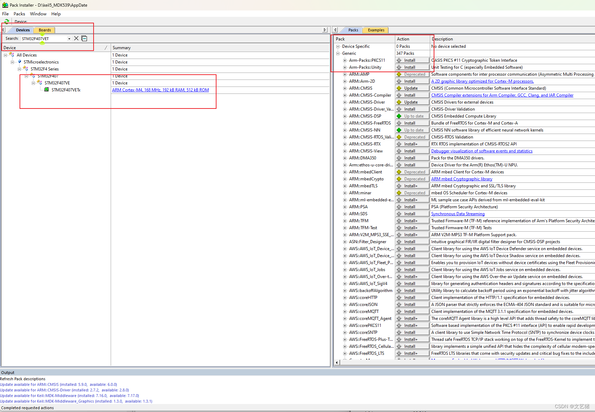
Task: Click ARM::CMSIS update available output line
Action: [x=59, y=384]
